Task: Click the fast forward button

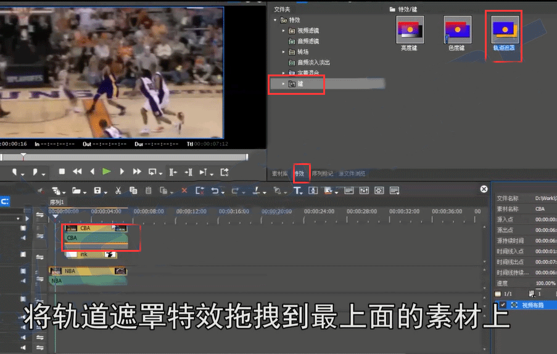Action: tap(137, 172)
